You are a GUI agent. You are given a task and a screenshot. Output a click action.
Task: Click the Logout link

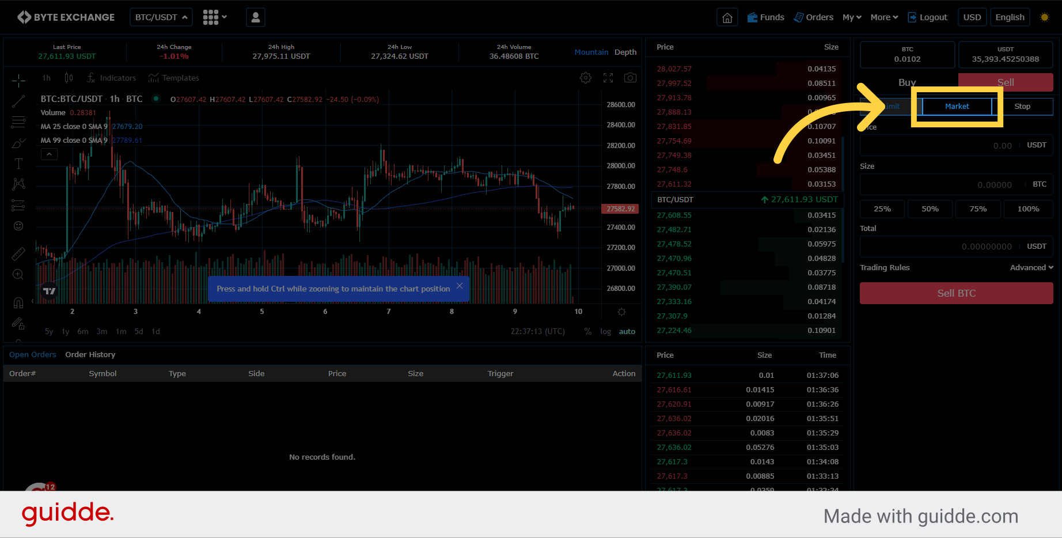927,17
